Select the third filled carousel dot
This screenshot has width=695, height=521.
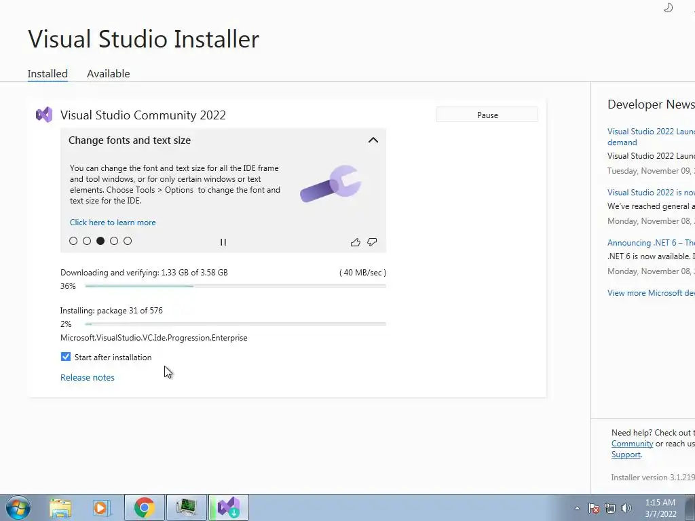tap(100, 241)
